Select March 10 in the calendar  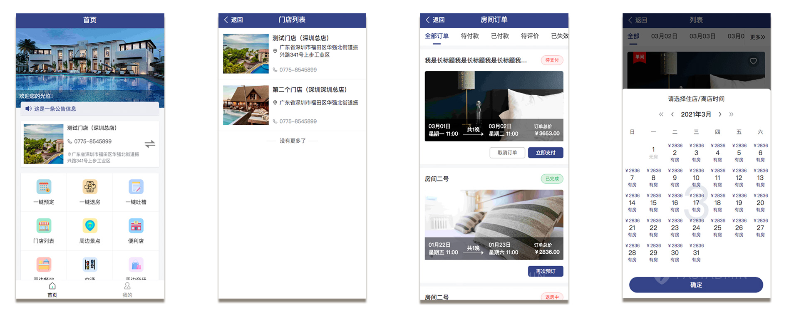[x=696, y=178]
